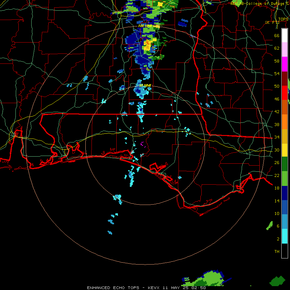Click the light blue 6 kft swatch

pos(285,222)
